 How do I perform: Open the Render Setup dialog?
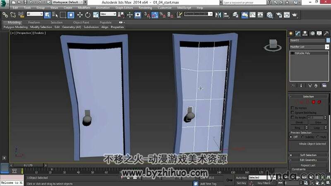(279, 15)
